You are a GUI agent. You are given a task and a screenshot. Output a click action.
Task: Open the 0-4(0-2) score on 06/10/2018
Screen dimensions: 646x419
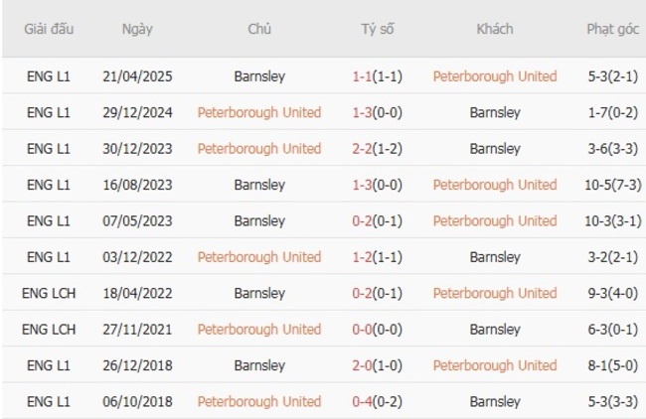pos(377,401)
